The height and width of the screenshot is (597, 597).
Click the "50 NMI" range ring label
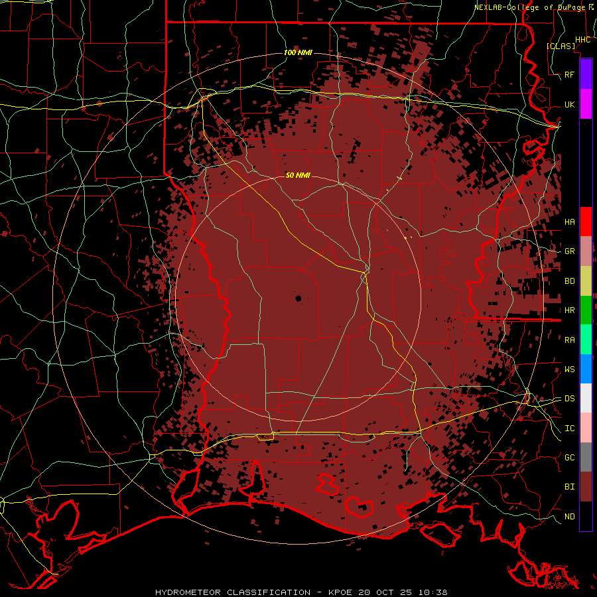tap(298, 175)
